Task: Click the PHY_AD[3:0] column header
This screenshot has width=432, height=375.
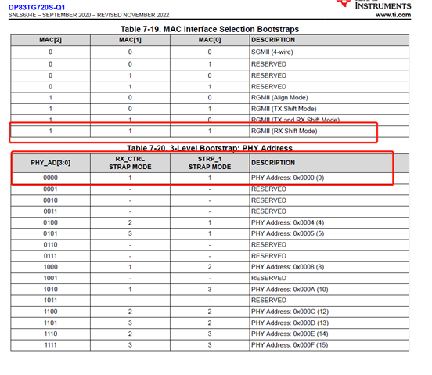Action: (50, 163)
